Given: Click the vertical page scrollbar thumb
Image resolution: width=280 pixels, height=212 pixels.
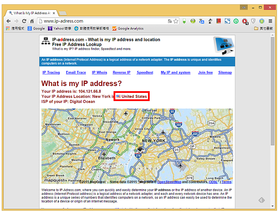Looking at the screenshot, I should [x=272, y=91].
